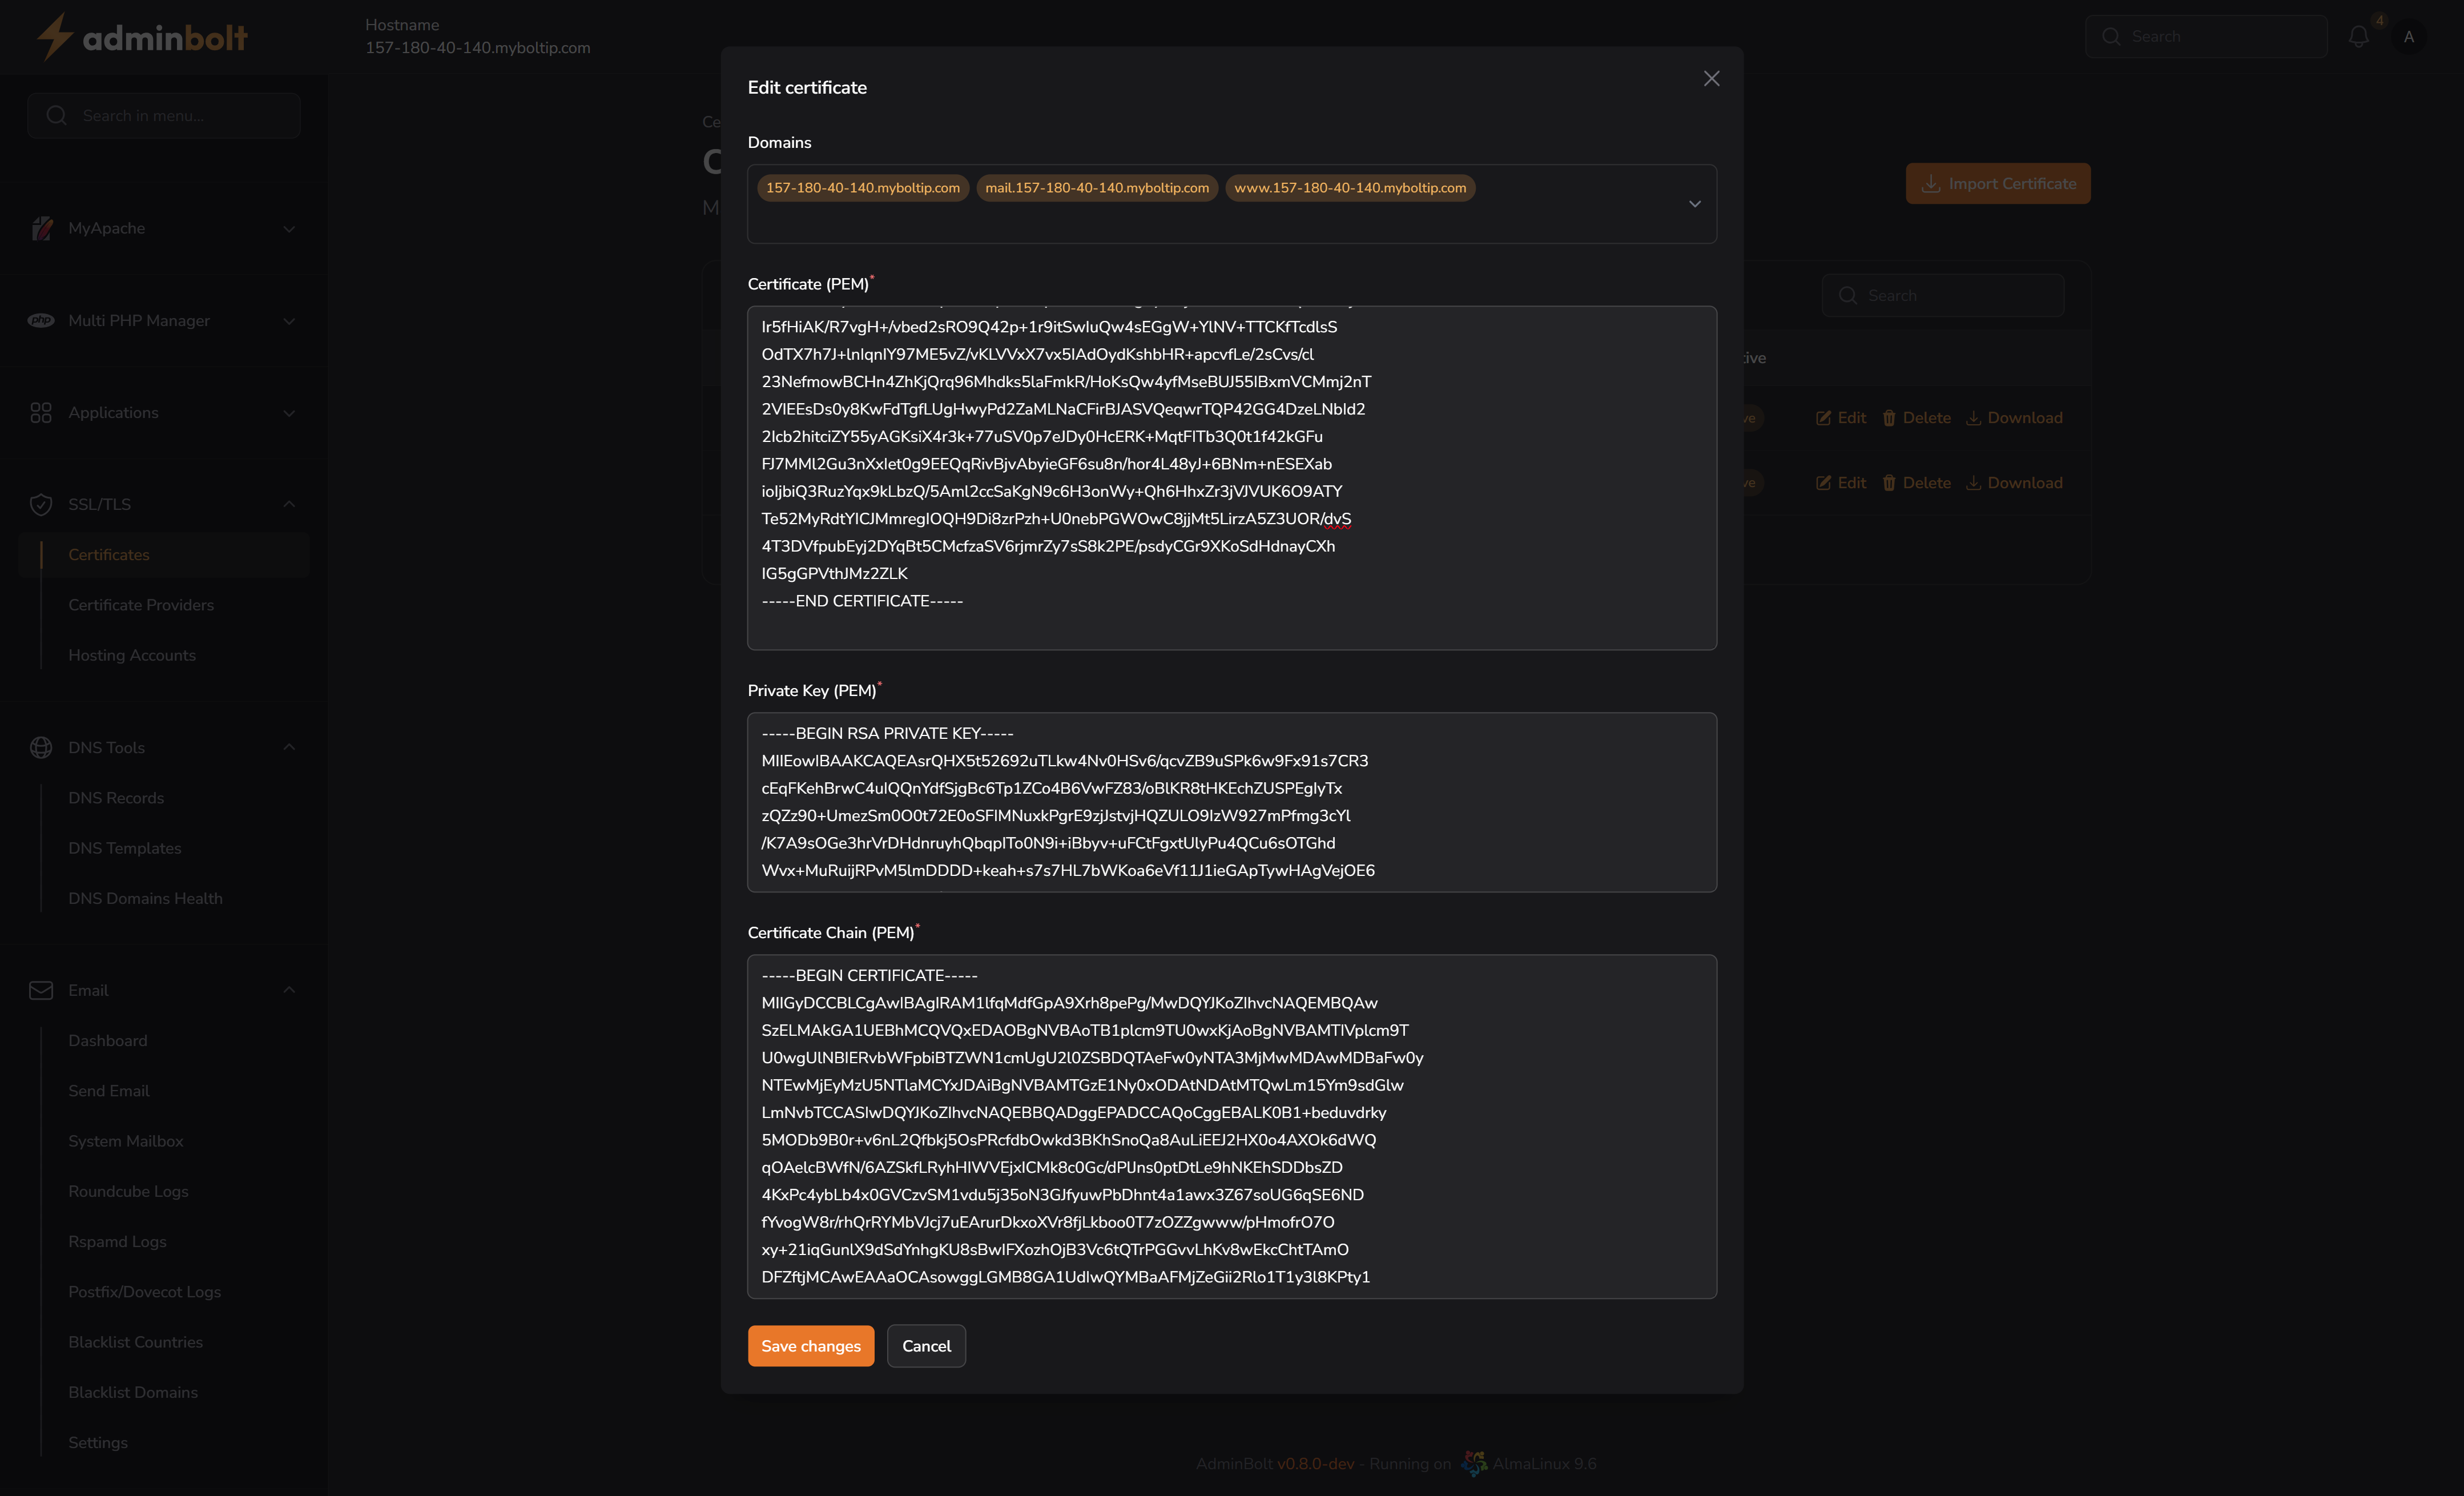Click the Multi PHP Manager icon
This screenshot has width=2464, height=1496.
point(41,320)
